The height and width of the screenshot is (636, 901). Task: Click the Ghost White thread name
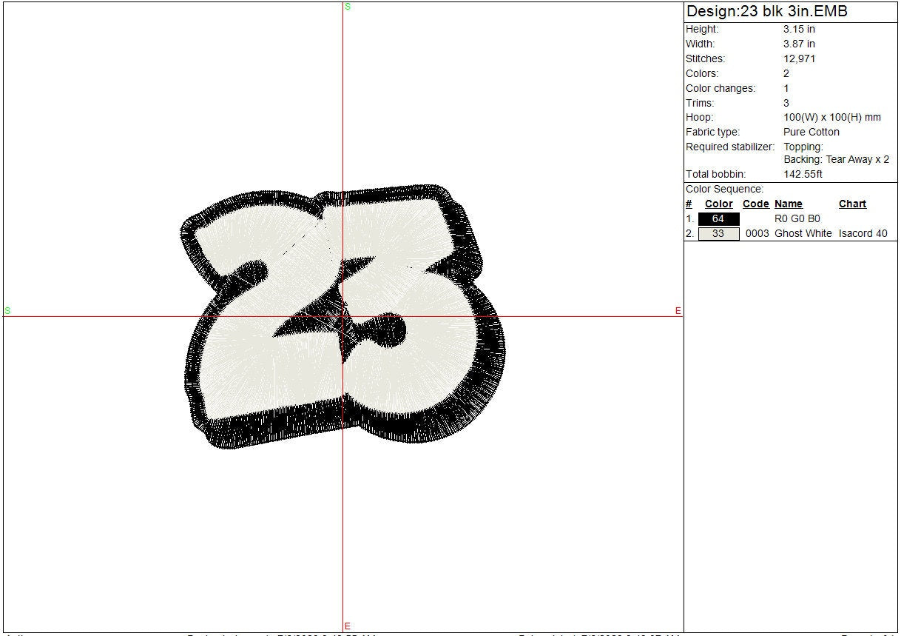tap(803, 234)
